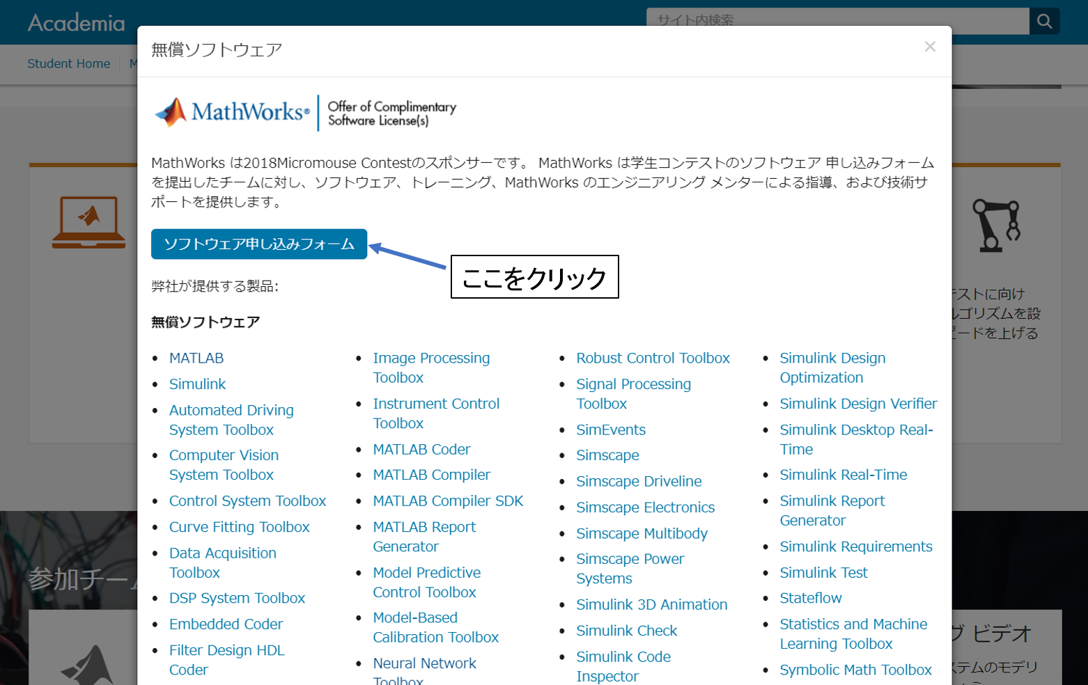The width and height of the screenshot is (1088, 685).
Task: Focus the サイト内検索 search field
Action: pyautogui.click(x=837, y=20)
